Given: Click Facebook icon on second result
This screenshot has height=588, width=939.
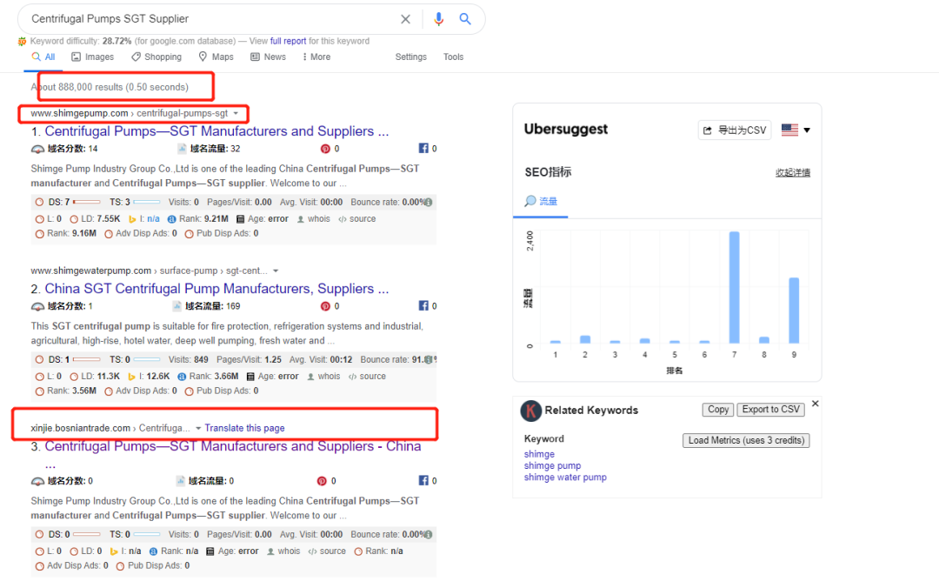Looking at the screenshot, I should coord(423,305).
